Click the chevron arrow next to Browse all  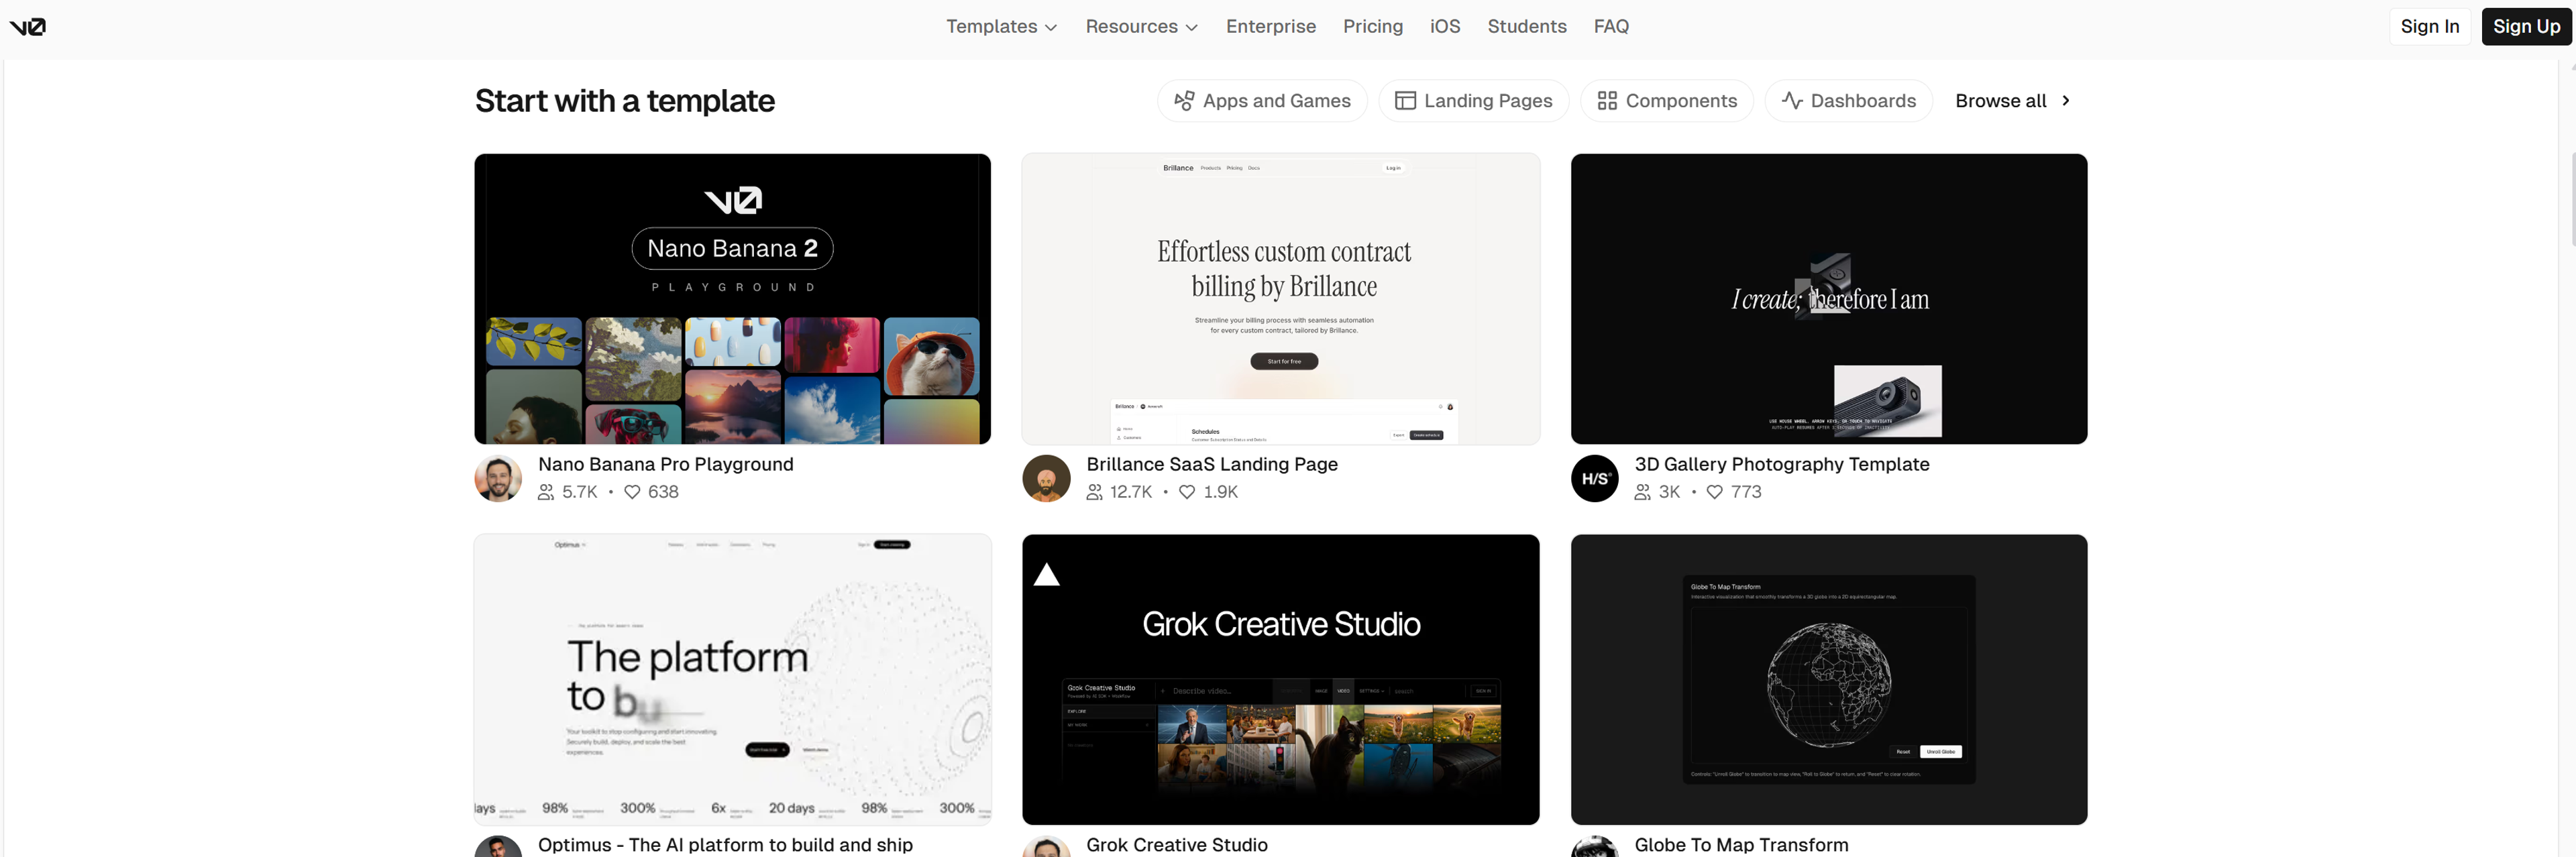(2065, 101)
